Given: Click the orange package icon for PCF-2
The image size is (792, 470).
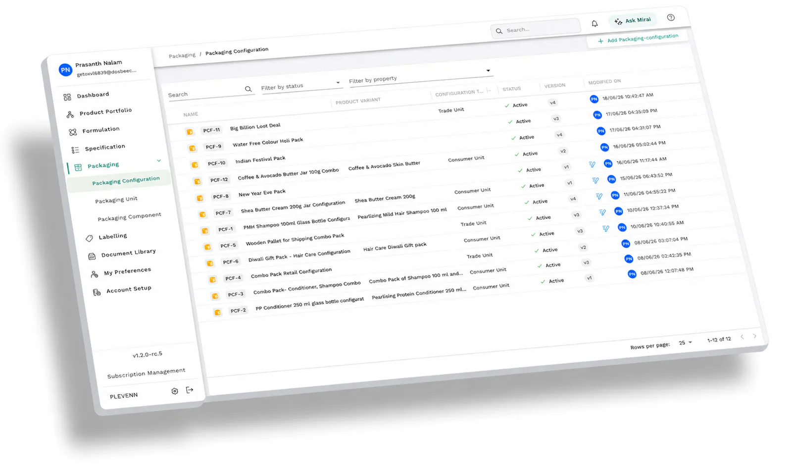Looking at the screenshot, I should point(217,313).
